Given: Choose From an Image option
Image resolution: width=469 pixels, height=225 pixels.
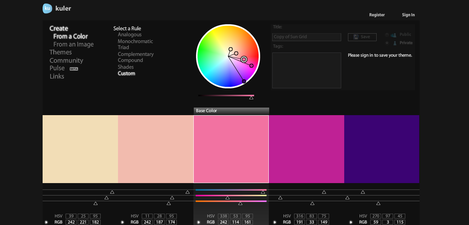Looking at the screenshot, I should click(74, 45).
